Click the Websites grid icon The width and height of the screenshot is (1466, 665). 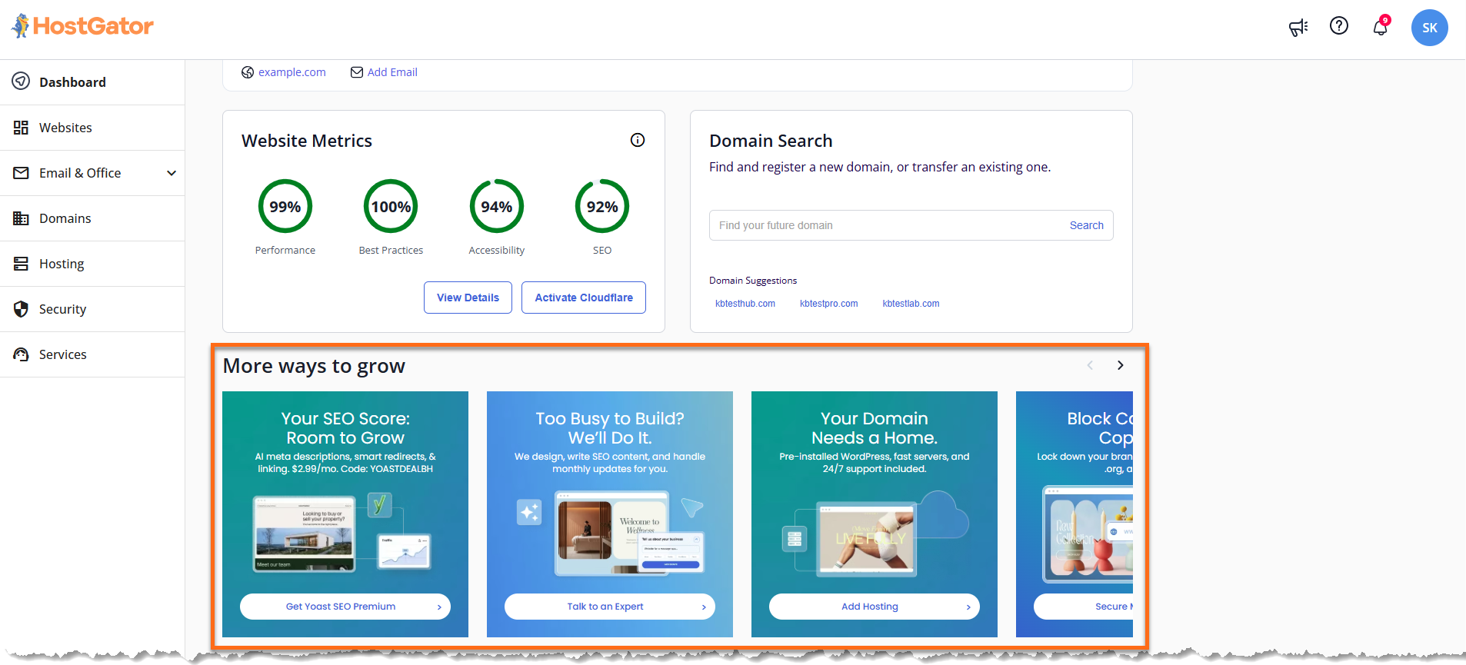coord(21,128)
